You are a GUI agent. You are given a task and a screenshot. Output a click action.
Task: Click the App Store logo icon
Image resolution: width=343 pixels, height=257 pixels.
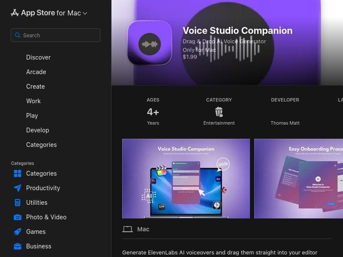coord(15,13)
